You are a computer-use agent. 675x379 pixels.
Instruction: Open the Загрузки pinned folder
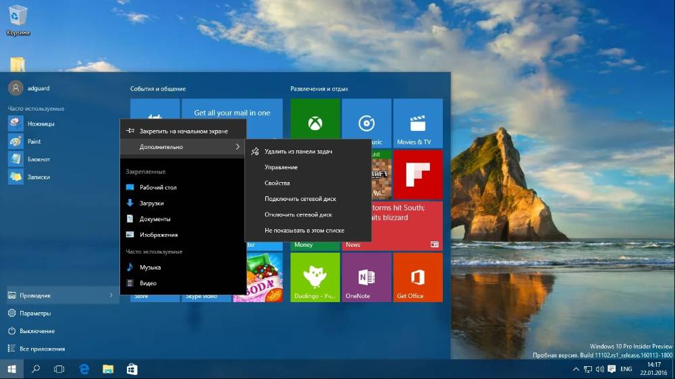pyautogui.click(x=151, y=203)
